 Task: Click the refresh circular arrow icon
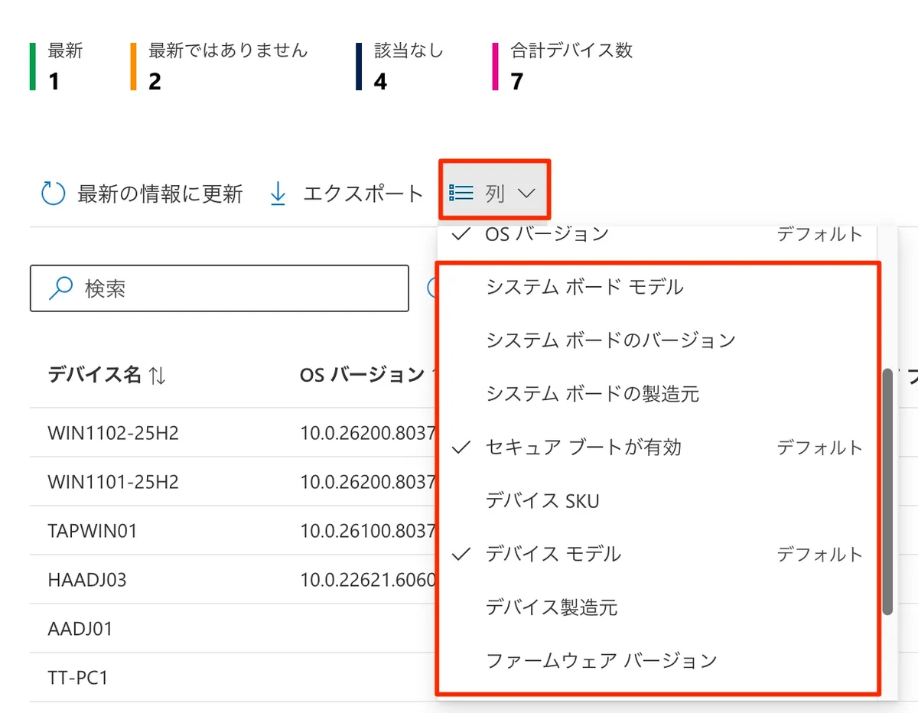(x=53, y=194)
